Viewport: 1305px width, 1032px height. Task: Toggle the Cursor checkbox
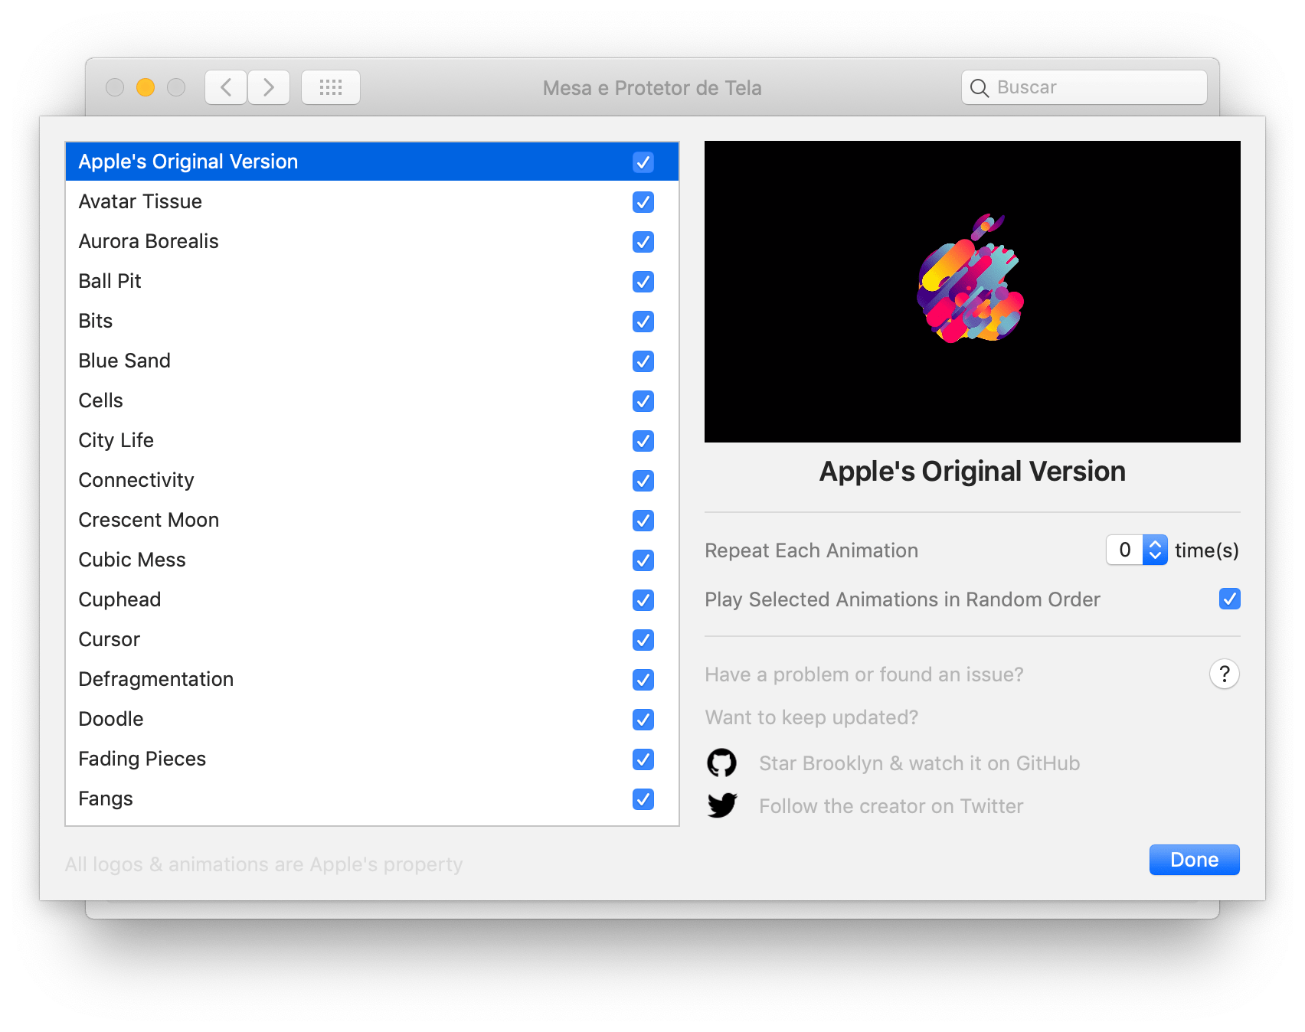tap(643, 640)
